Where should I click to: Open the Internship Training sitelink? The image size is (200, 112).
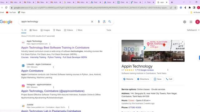[38, 57]
